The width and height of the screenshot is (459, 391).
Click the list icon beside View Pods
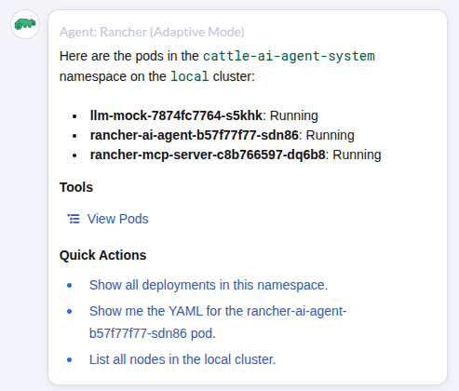(74, 219)
